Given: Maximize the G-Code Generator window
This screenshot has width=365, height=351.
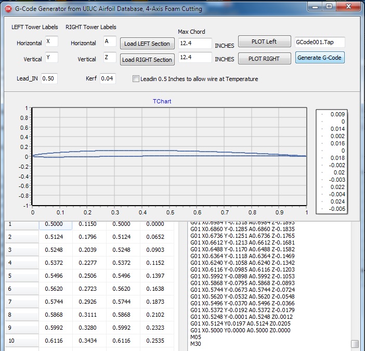Looking at the screenshot, I should pyautogui.click(x=329, y=6).
